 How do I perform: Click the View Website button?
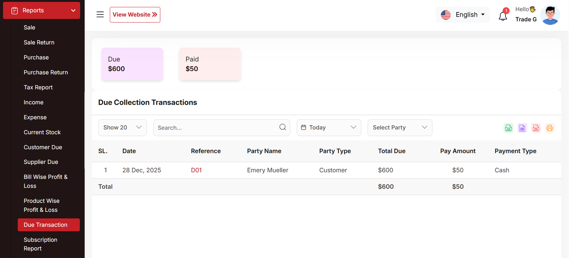pos(135,15)
